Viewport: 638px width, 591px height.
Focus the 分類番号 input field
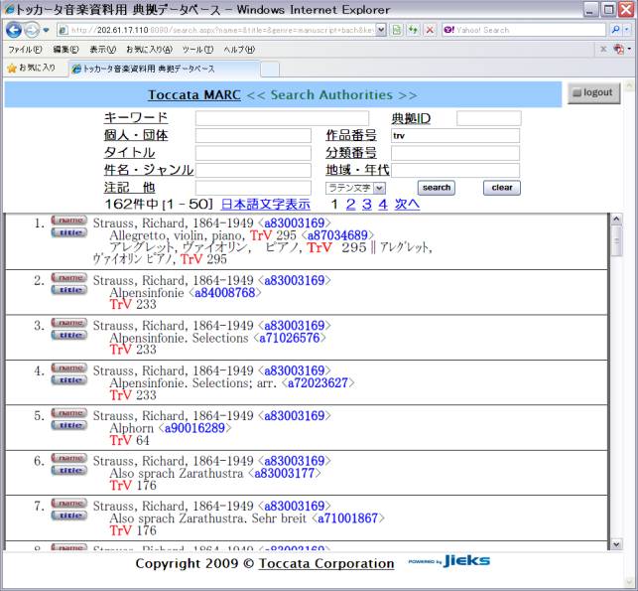point(455,153)
